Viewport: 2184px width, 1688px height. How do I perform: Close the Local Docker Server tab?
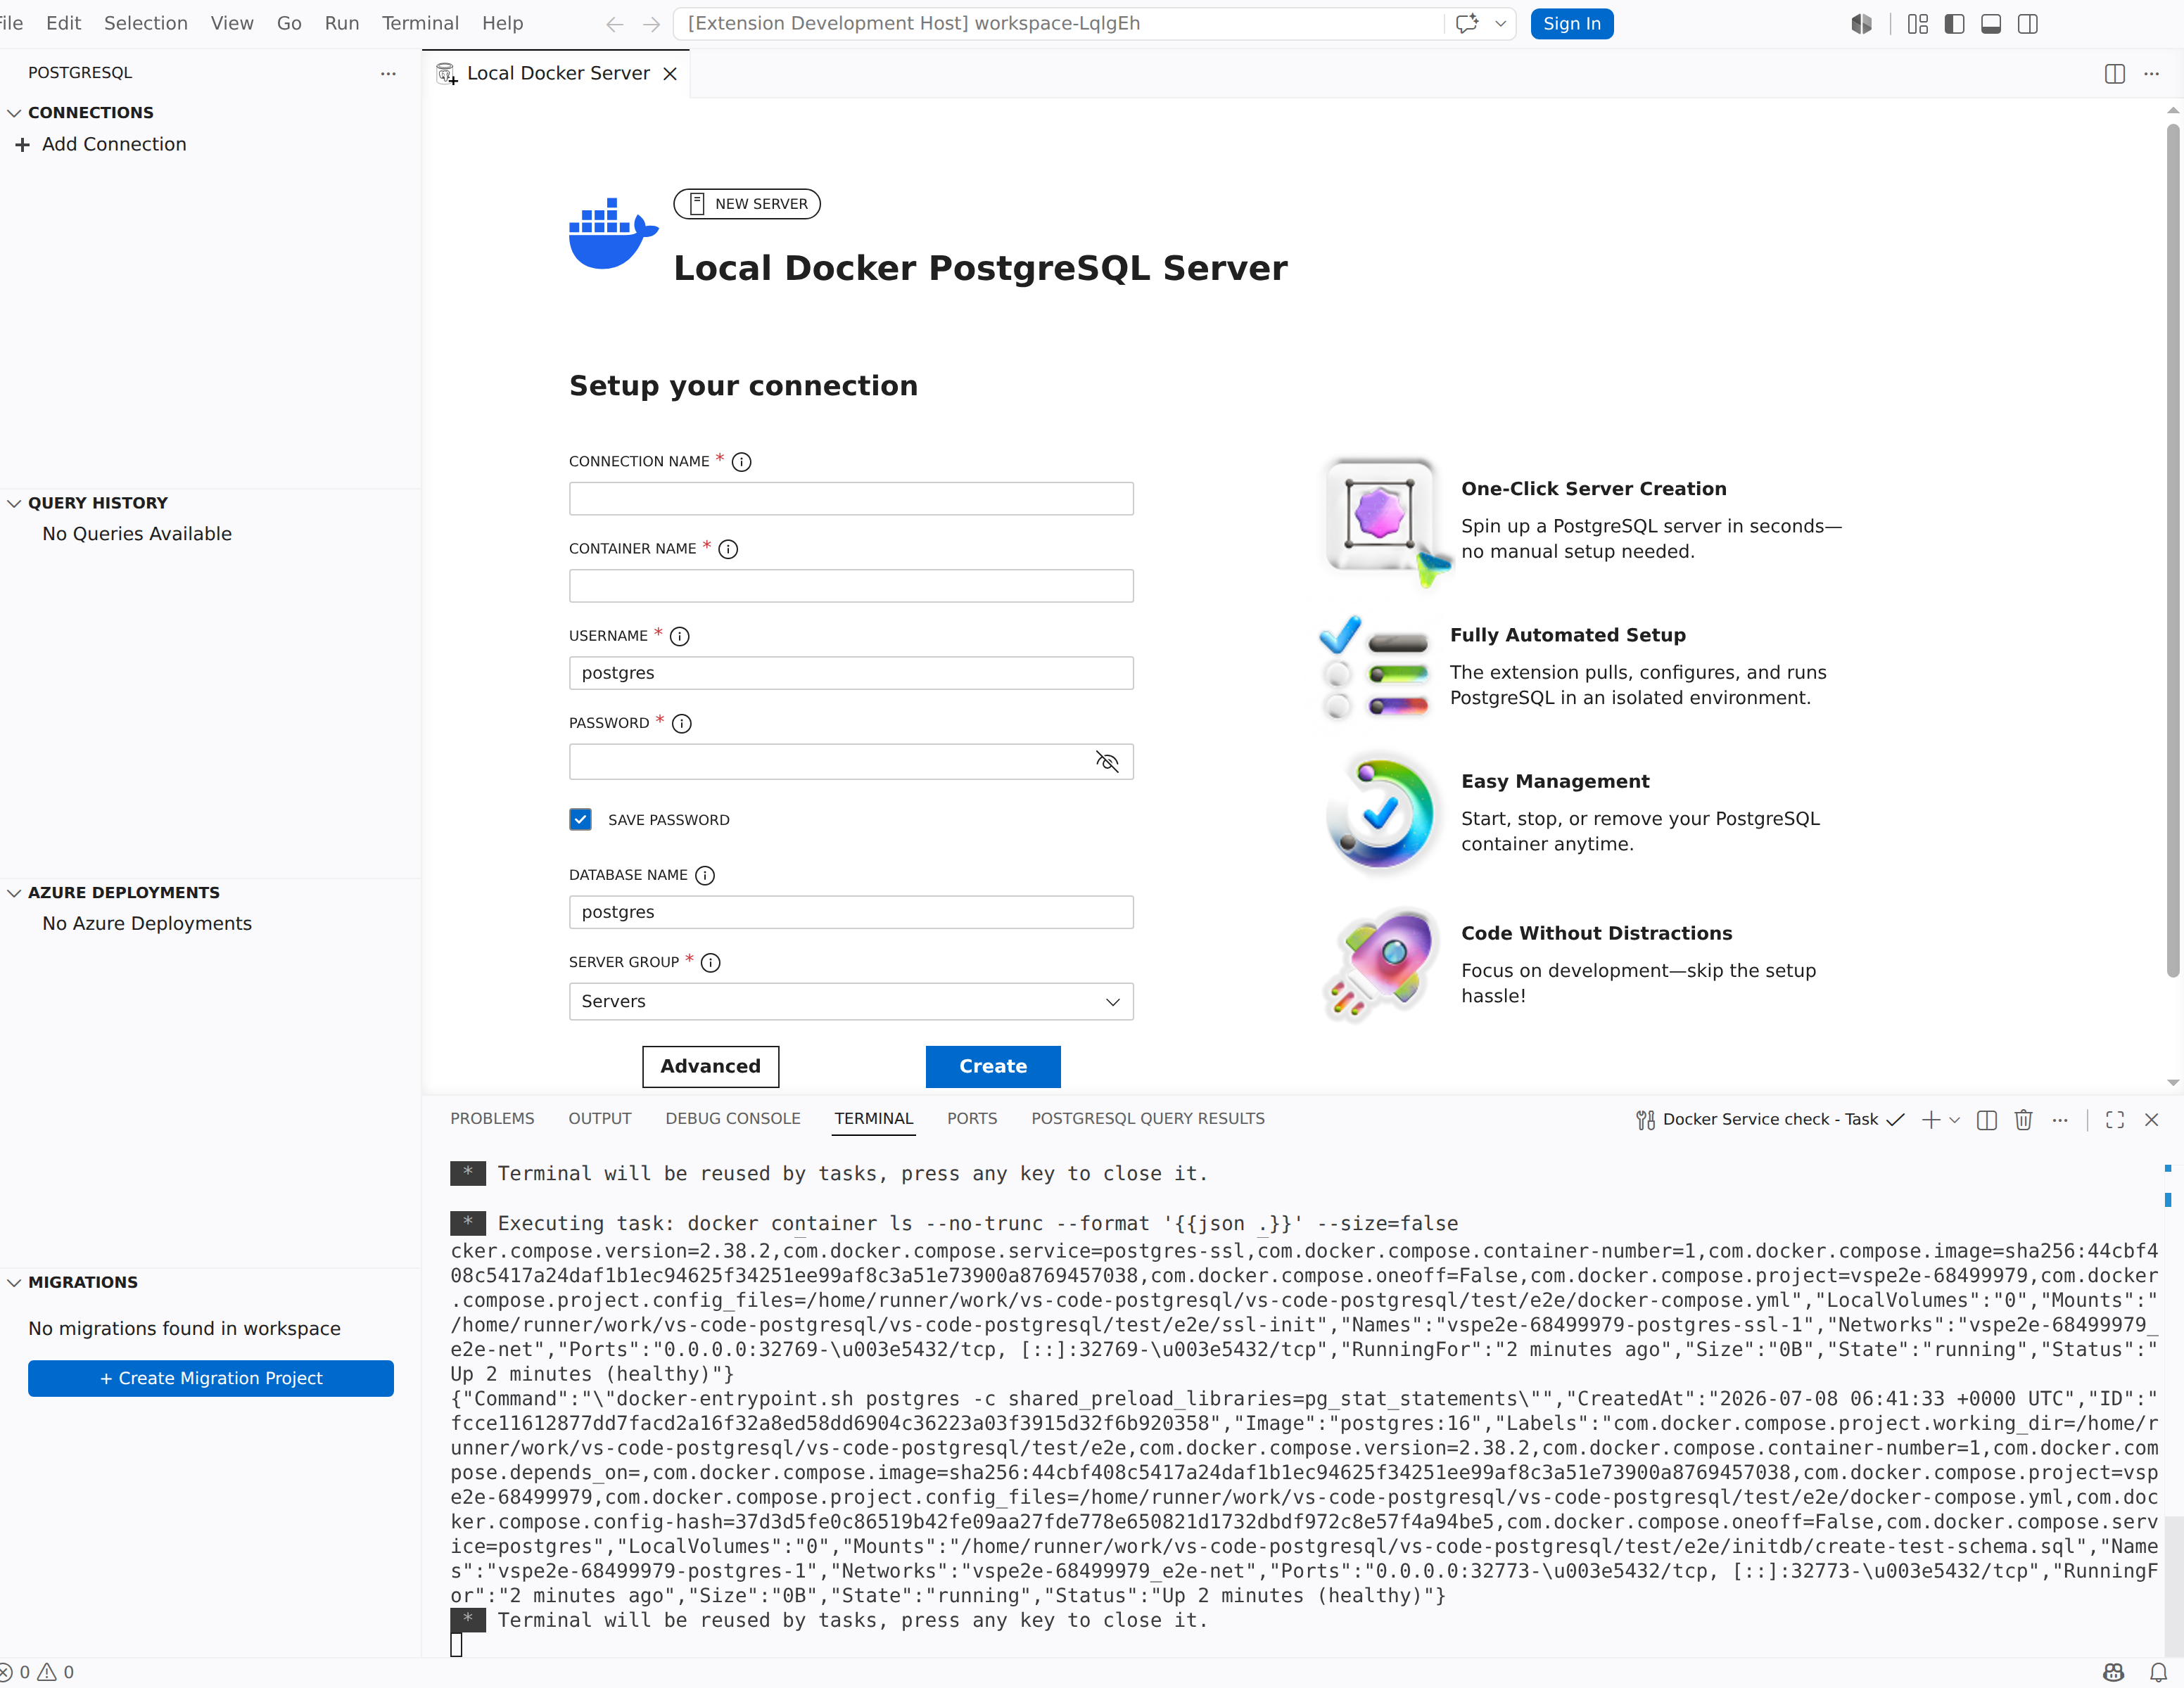click(670, 74)
